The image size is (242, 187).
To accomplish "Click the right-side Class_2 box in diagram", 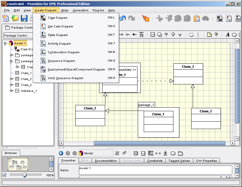I will (188, 74).
